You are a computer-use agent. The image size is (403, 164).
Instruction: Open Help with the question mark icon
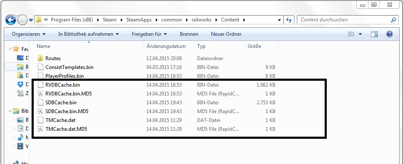(x=390, y=34)
